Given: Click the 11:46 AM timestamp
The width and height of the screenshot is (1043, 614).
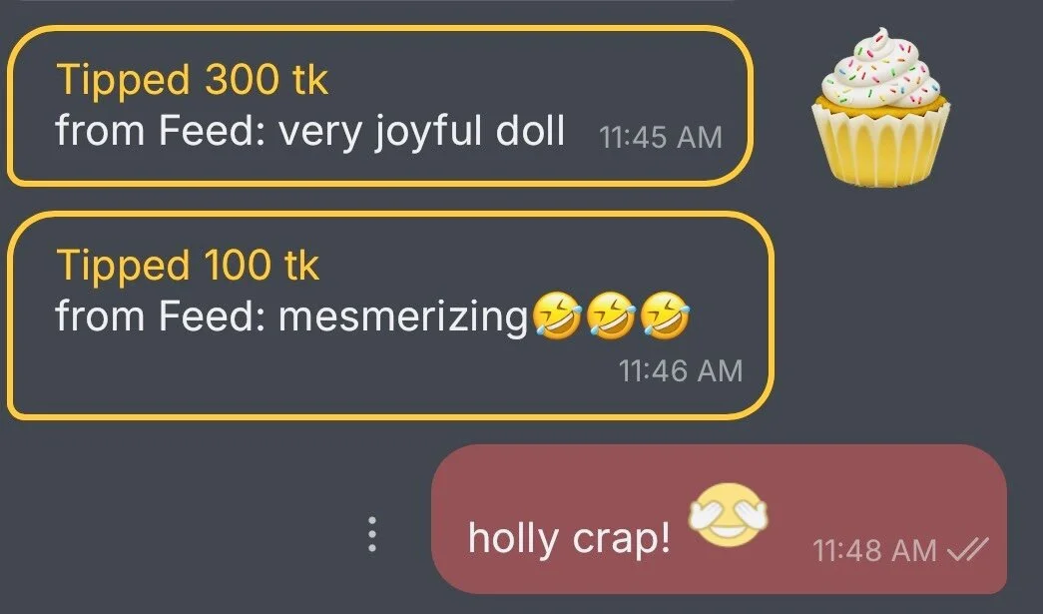Looking at the screenshot, I should coord(681,370).
